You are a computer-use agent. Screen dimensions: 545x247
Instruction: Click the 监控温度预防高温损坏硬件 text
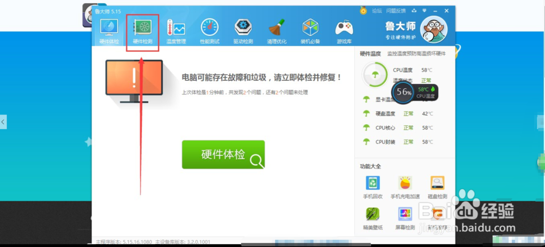coord(416,53)
